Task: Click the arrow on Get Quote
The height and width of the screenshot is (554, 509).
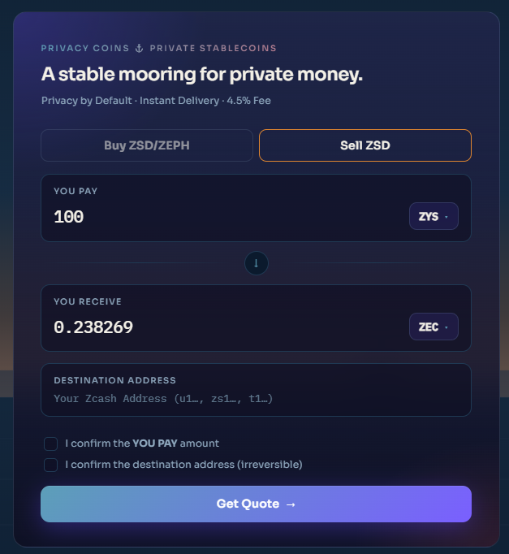Action: [291, 504]
